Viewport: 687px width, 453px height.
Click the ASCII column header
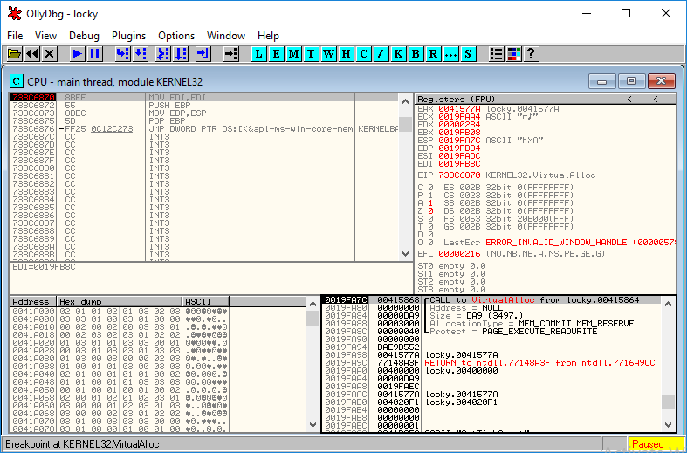pyautogui.click(x=205, y=301)
